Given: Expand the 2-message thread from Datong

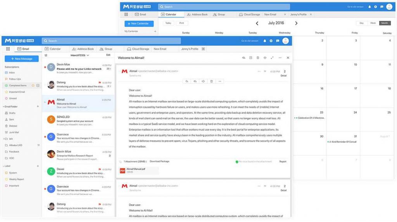Looking at the screenshot, I should [x=109, y=86].
